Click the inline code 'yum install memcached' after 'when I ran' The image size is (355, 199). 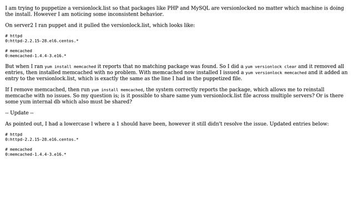tap(70, 67)
